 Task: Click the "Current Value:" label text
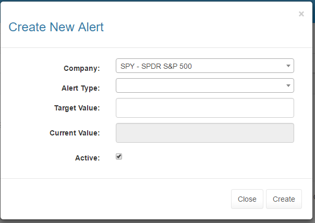(x=75, y=133)
